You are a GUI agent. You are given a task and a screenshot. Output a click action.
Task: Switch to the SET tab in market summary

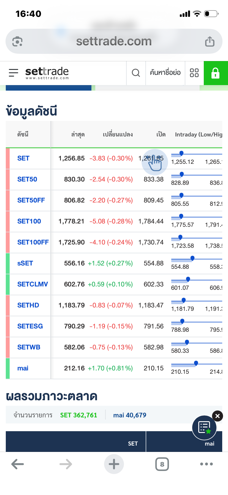[x=133, y=444]
